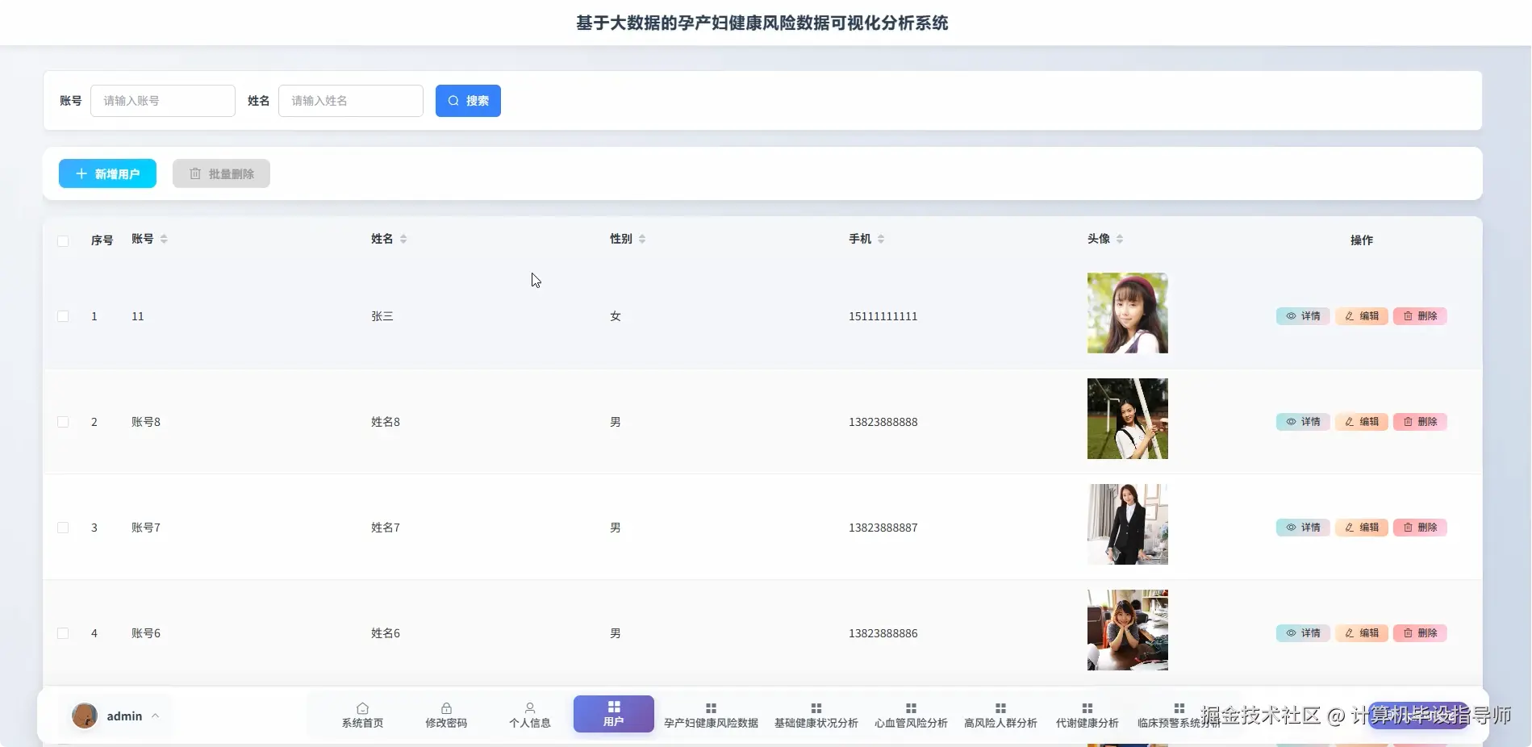Click phone number 13823888888

click(883, 422)
